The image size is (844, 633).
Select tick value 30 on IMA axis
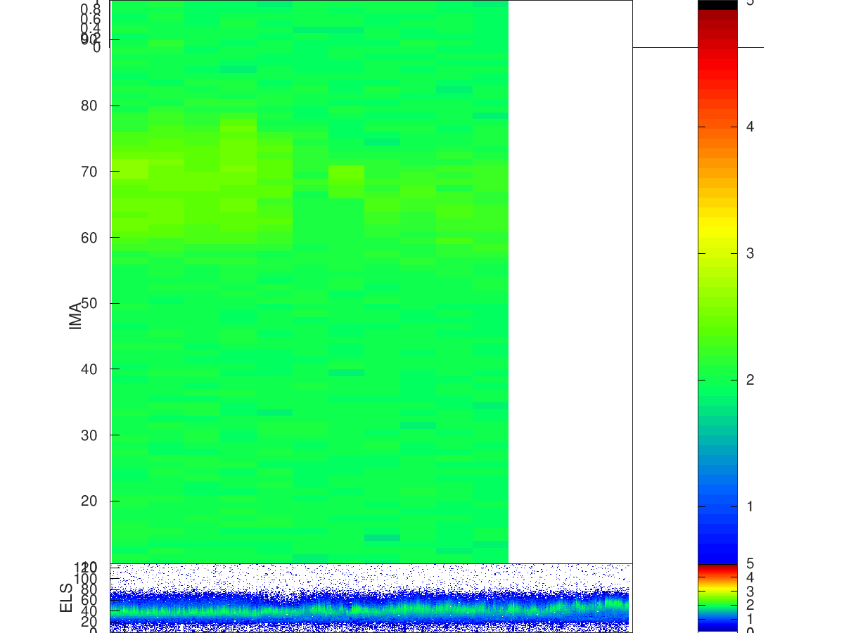[89, 435]
